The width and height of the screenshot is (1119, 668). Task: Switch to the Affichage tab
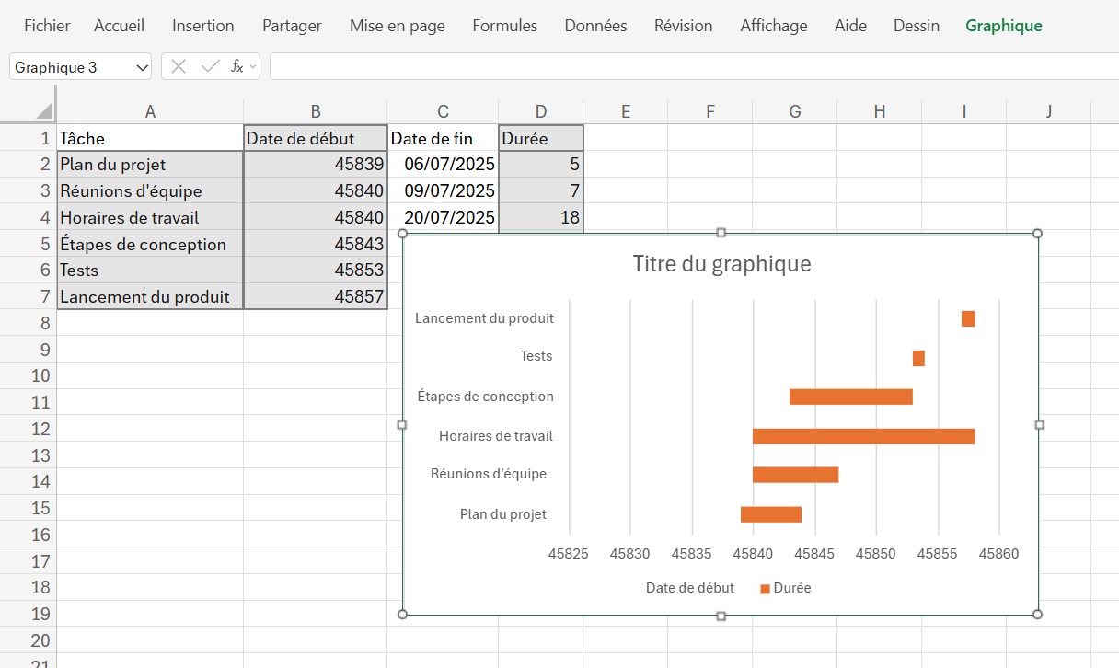pyautogui.click(x=773, y=26)
